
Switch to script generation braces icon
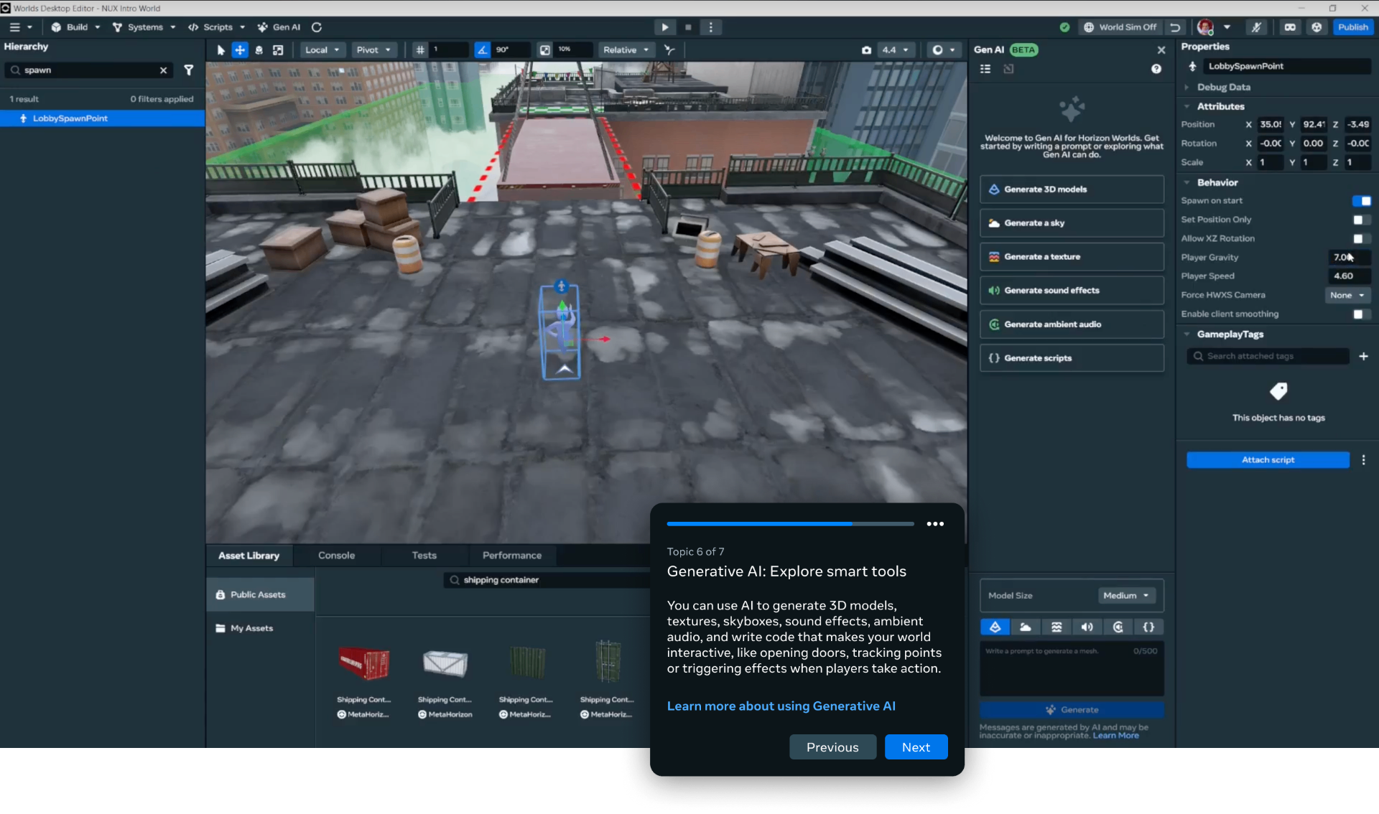click(1149, 627)
